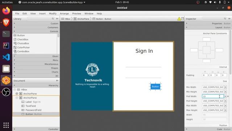232x131 pixels.
Task: Click the warning triangle icon
Action: tap(179, 19)
